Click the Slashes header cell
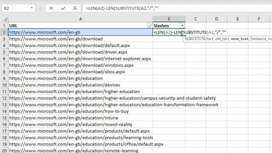Screen dimensions: 272x153 click(x=169, y=25)
